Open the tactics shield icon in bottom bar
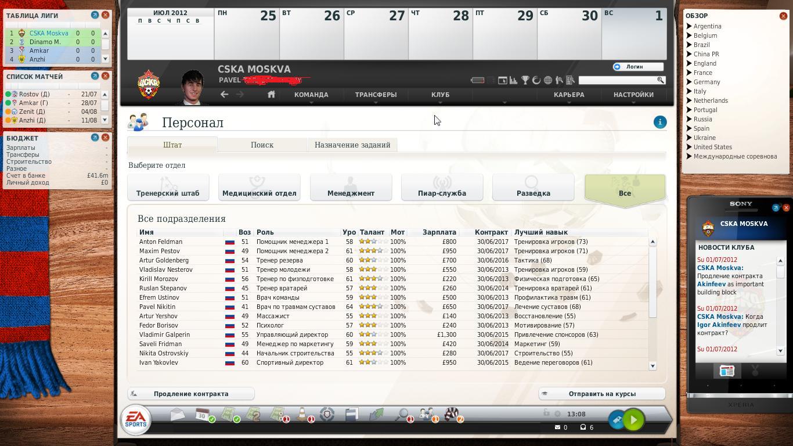This screenshot has width=793, height=446. tap(327, 414)
